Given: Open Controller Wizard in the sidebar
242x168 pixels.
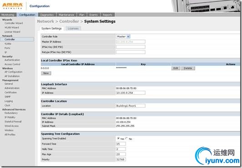Looking at the screenshot, I should coord(14,23).
